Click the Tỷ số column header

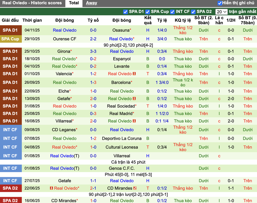[93, 20]
